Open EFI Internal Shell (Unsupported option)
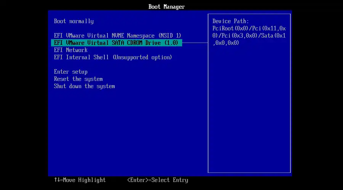Viewport: 343px width, 190px height. pos(113,57)
